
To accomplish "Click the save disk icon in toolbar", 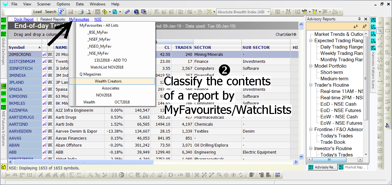I will tap(70, 12).
